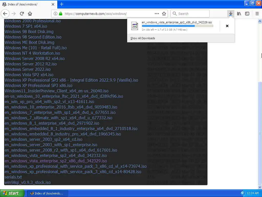
Task: Open the Library bookshelf icon
Action: click(239, 14)
